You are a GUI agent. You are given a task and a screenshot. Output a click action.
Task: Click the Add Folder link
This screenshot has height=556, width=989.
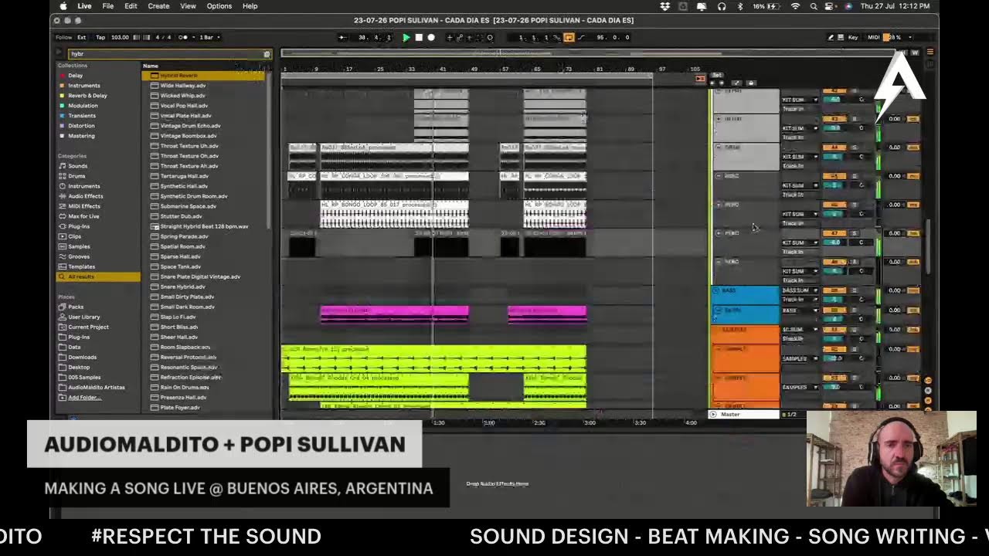point(84,398)
